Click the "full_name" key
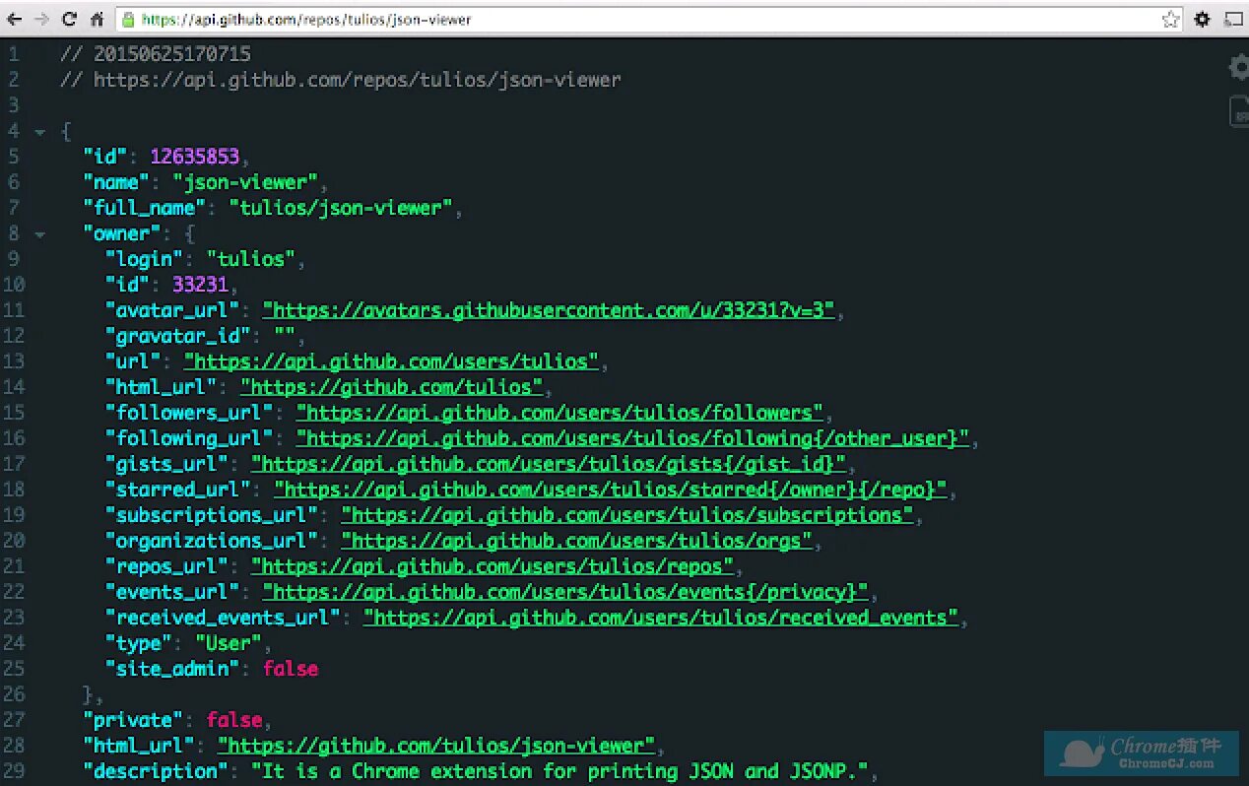This screenshot has width=1249, height=786. click(144, 208)
